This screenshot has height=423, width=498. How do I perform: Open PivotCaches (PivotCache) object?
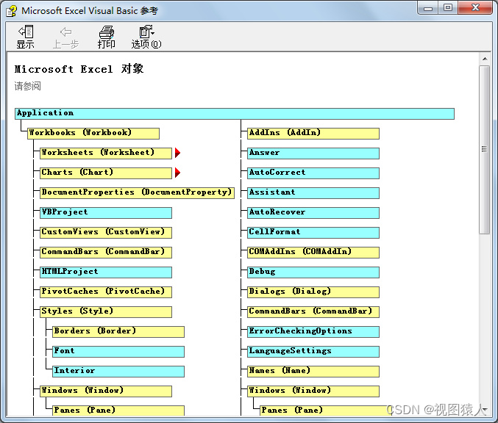coord(106,292)
